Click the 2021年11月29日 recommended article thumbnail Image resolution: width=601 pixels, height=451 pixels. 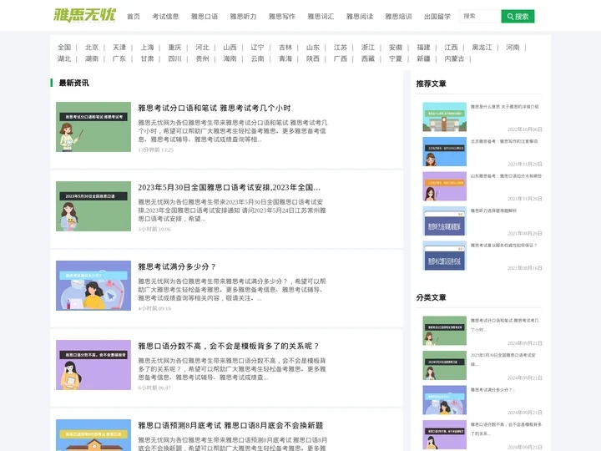pyautogui.click(x=445, y=151)
